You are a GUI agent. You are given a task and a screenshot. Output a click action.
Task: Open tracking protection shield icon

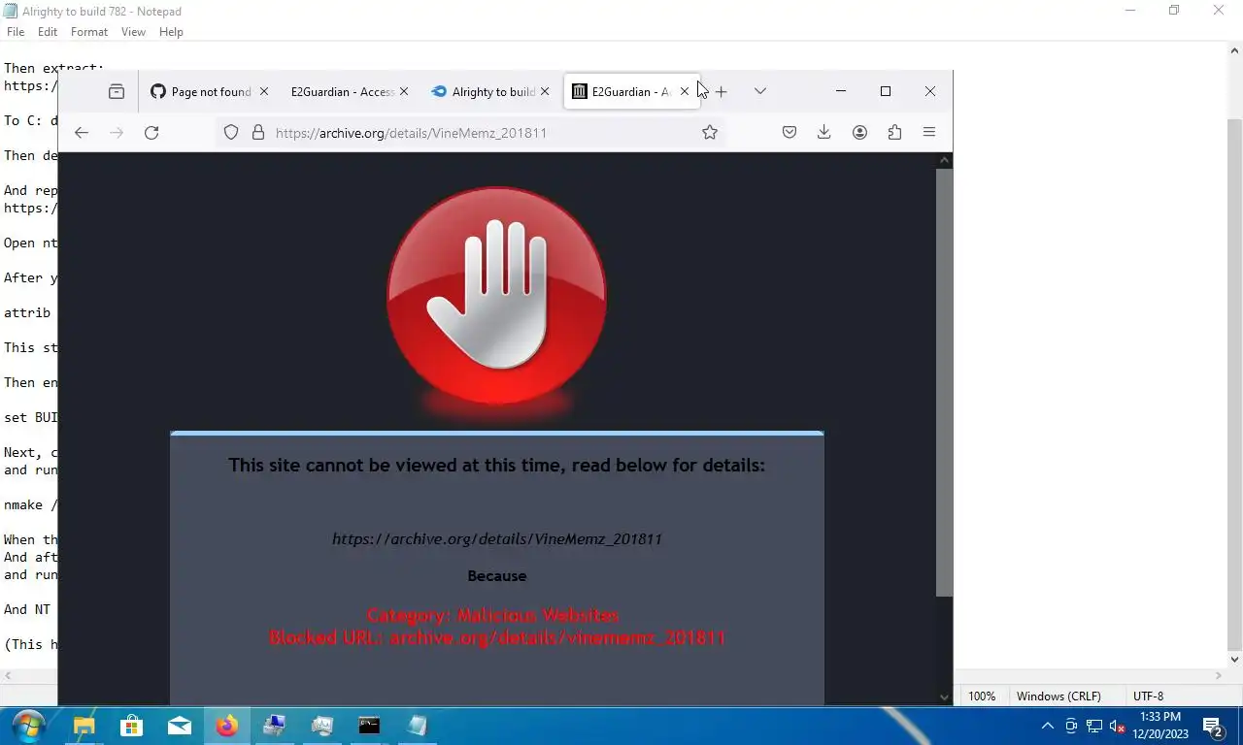tap(231, 133)
